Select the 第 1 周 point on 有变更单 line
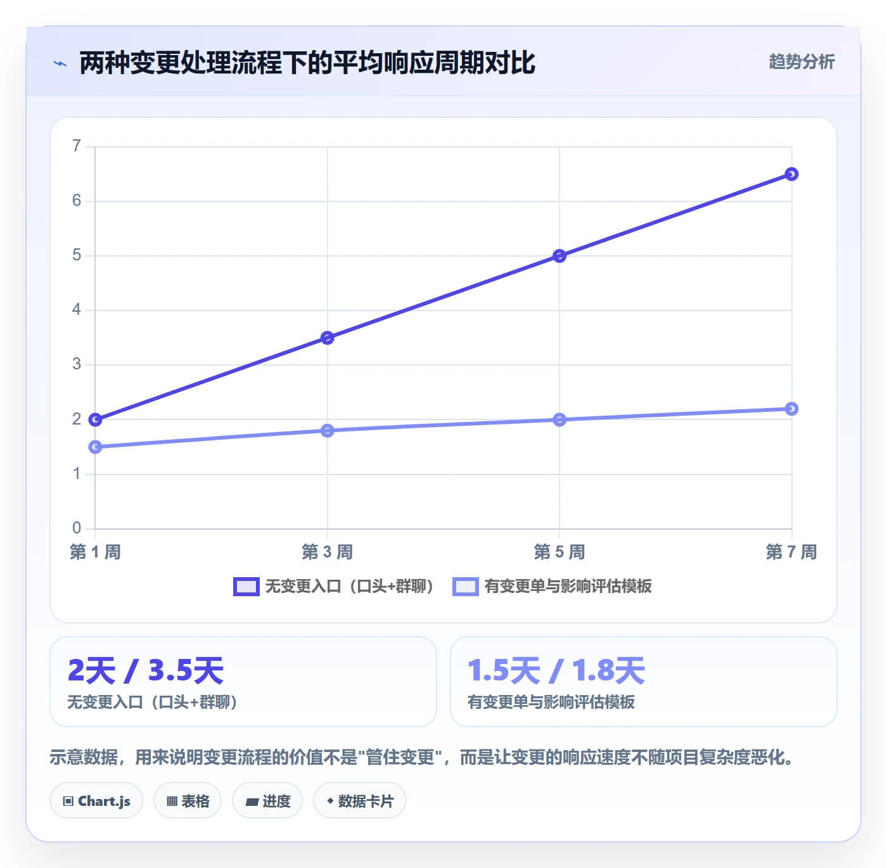 coord(95,447)
